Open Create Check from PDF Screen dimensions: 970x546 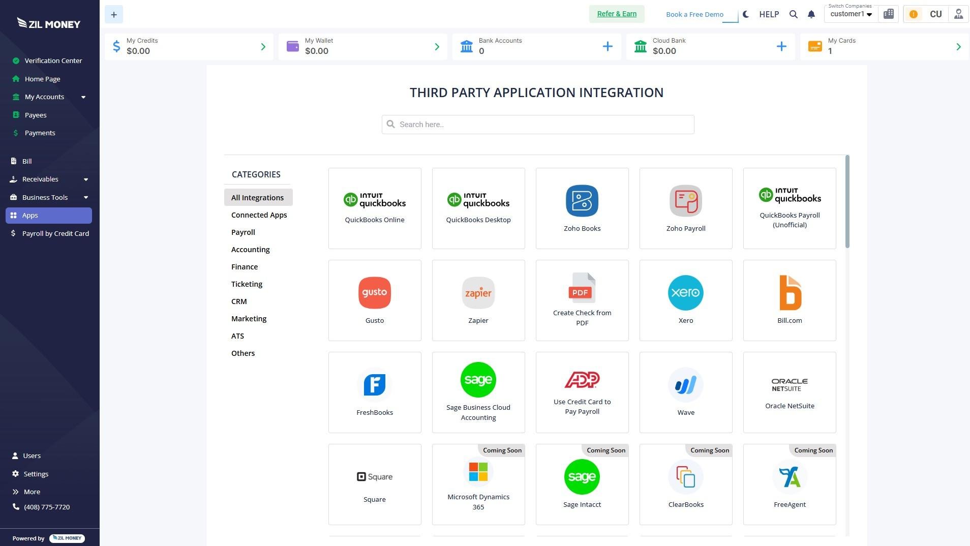(582, 300)
